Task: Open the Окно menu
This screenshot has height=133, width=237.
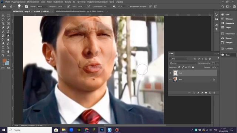Action: point(112,2)
